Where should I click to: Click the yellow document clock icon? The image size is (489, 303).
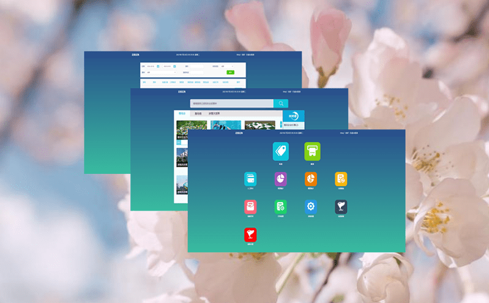click(341, 179)
